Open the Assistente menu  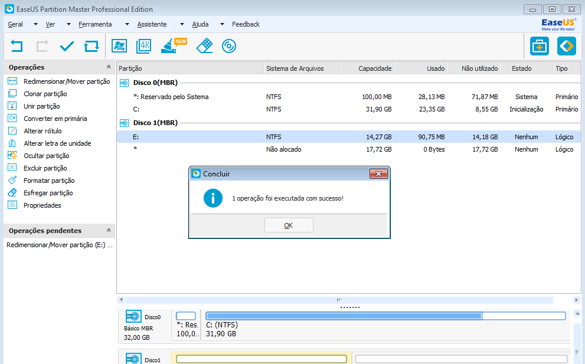tap(152, 24)
